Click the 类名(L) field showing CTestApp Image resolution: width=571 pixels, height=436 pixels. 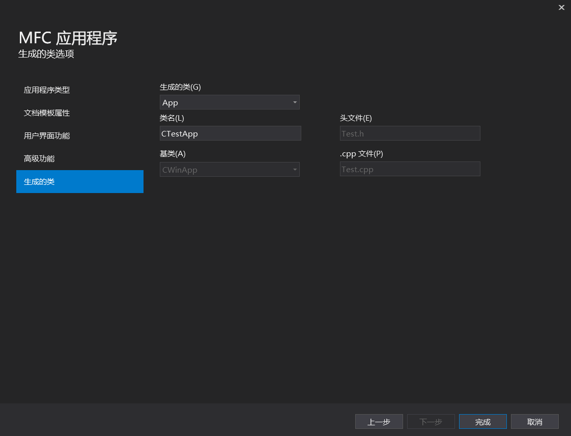tap(230, 133)
